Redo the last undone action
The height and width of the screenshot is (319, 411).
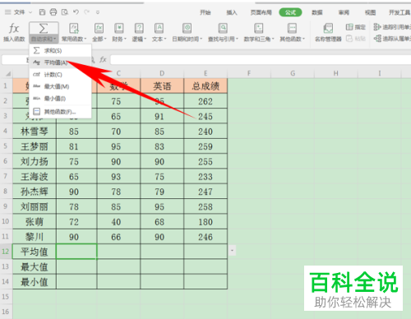pos(87,12)
